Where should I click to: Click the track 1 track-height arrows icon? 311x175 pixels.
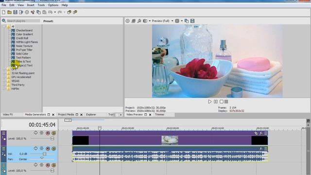pyautogui.click(x=35, y=133)
